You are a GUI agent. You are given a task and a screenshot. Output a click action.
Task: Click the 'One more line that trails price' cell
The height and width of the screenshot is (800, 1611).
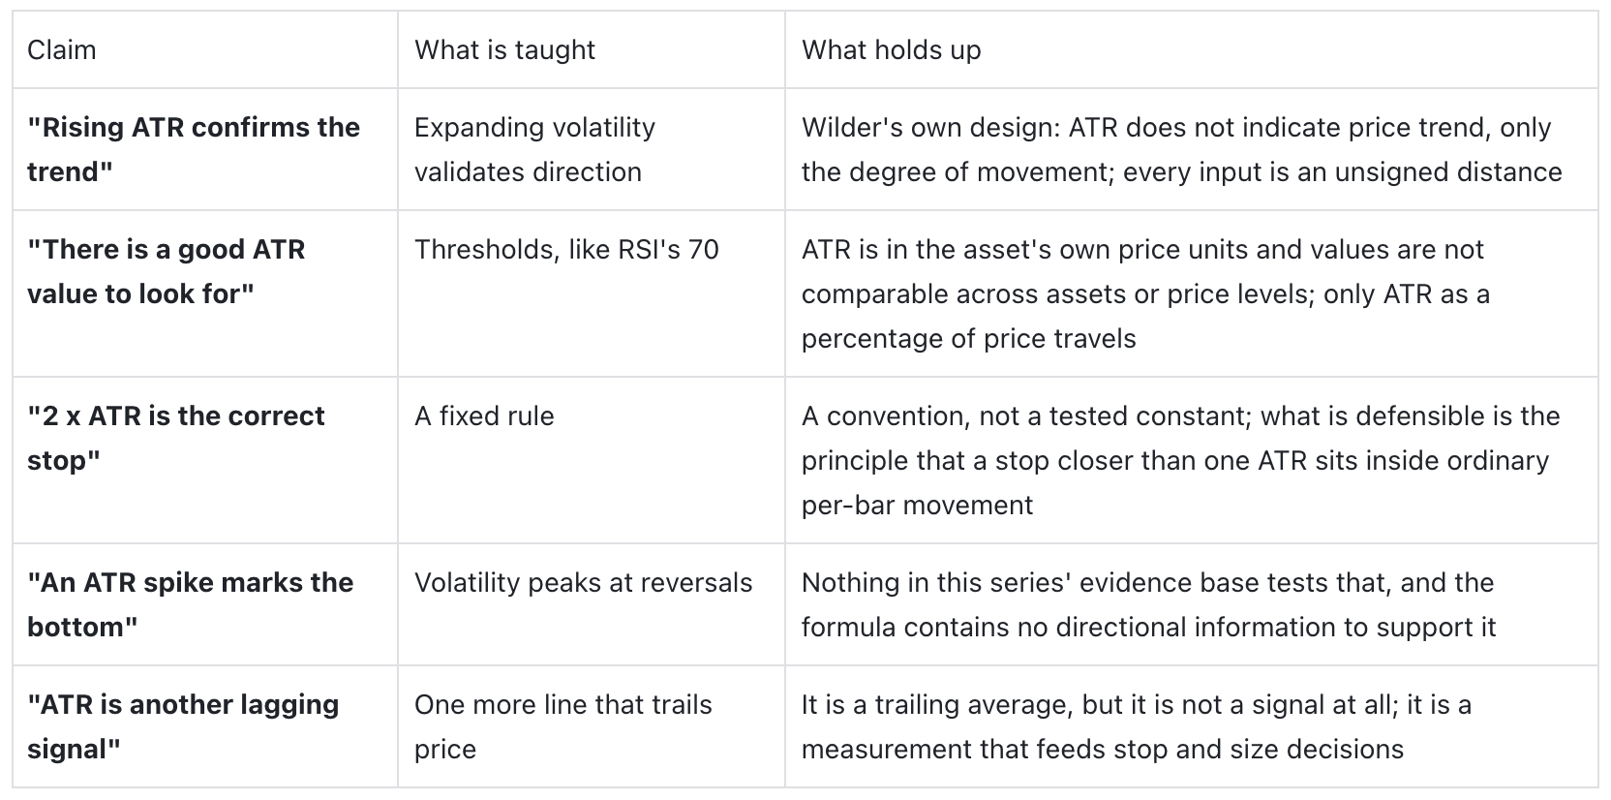(x=562, y=726)
